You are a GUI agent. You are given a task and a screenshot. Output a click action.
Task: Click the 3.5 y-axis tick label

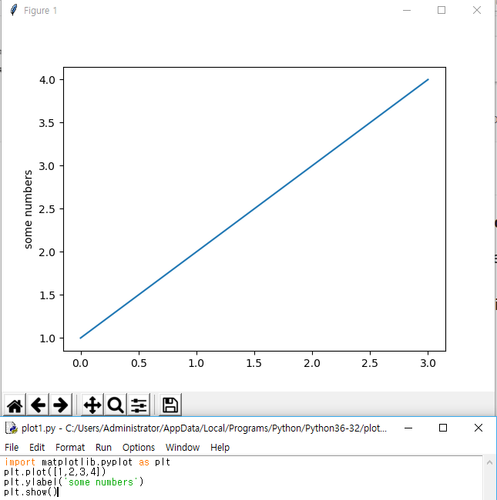coord(47,123)
